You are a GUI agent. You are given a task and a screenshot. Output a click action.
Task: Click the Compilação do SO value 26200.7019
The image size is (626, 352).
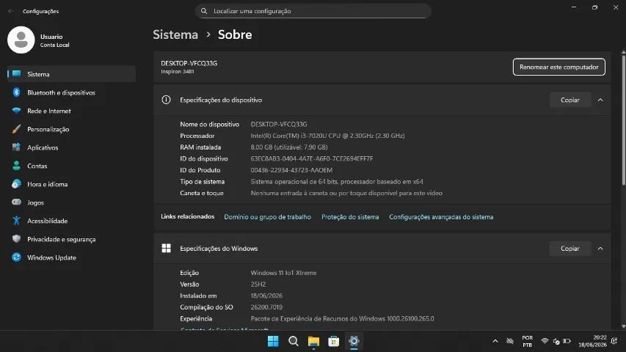tap(266, 307)
